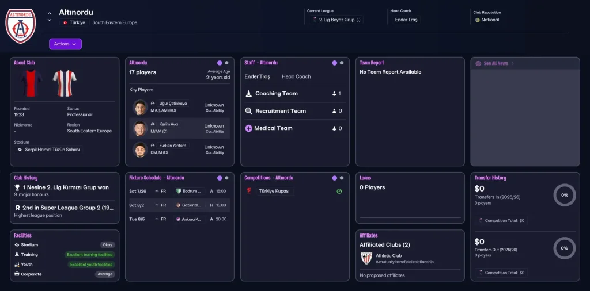The width and height of the screenshot is (590, 291).
Task: Open the Recruitment Team magnifier icon
Action: coord(249,111)
